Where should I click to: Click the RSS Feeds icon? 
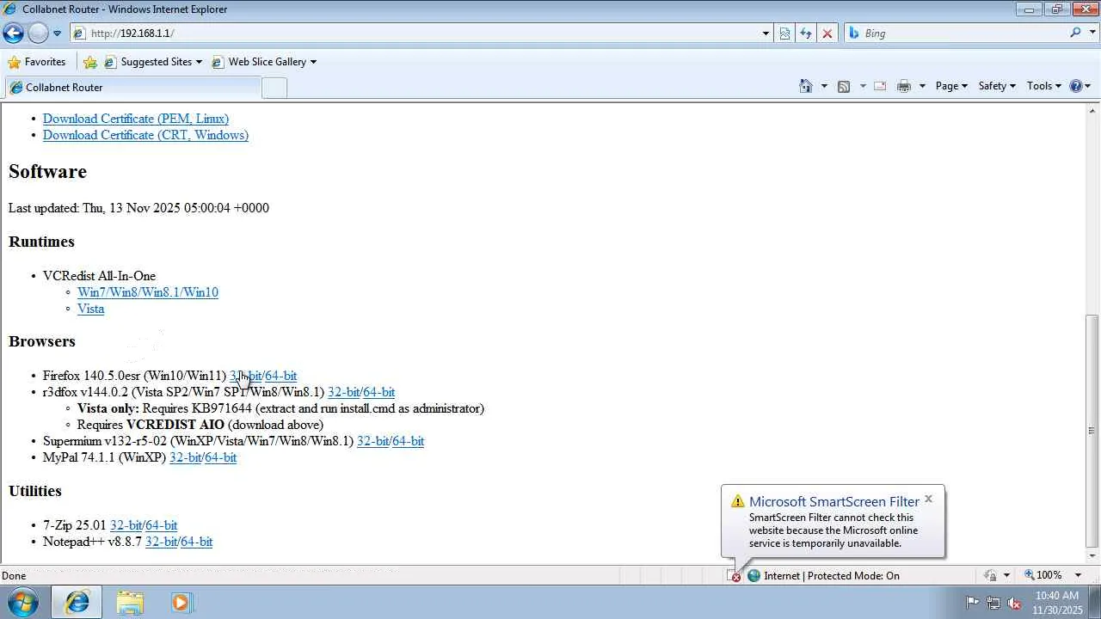[844, 86]
